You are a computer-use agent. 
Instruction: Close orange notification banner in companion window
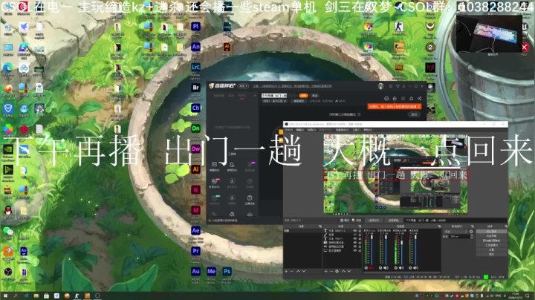click(418, 107)
